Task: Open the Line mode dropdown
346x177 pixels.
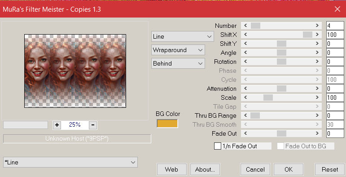Action: [x=183, y=36]
